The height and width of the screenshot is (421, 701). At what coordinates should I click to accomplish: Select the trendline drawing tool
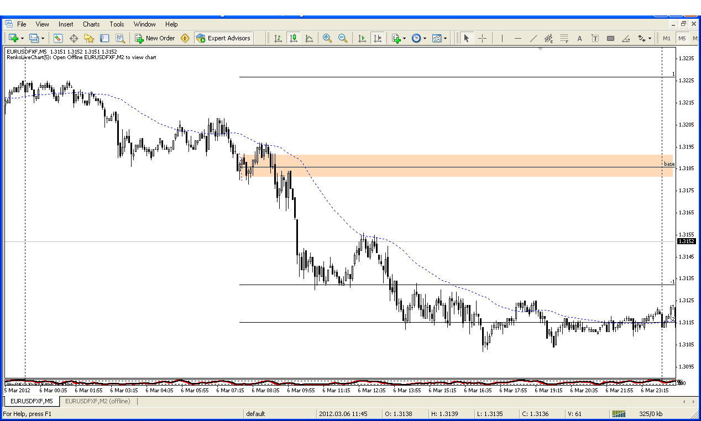pyautogui.click(x=533, y=38)
